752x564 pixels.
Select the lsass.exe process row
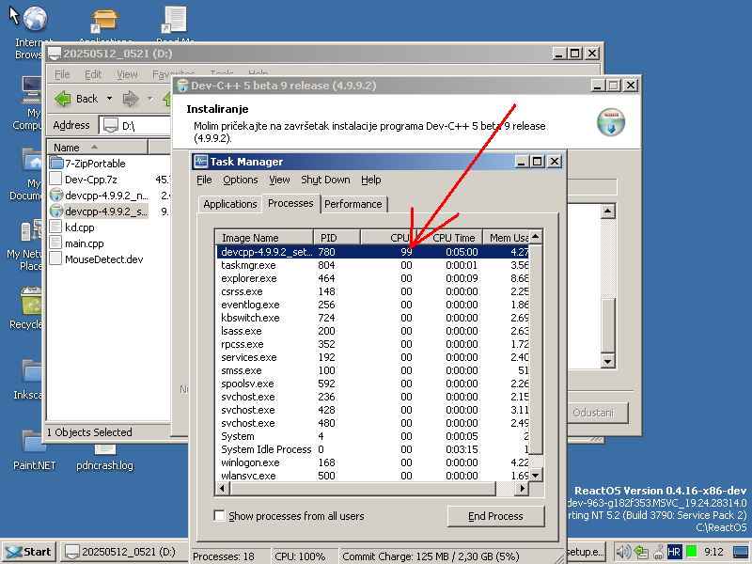pyautogui.click(x=372, y=331)
